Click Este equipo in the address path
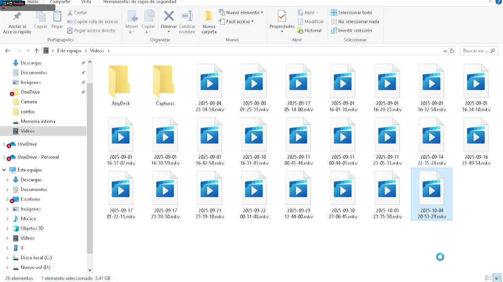 (69, 51)
